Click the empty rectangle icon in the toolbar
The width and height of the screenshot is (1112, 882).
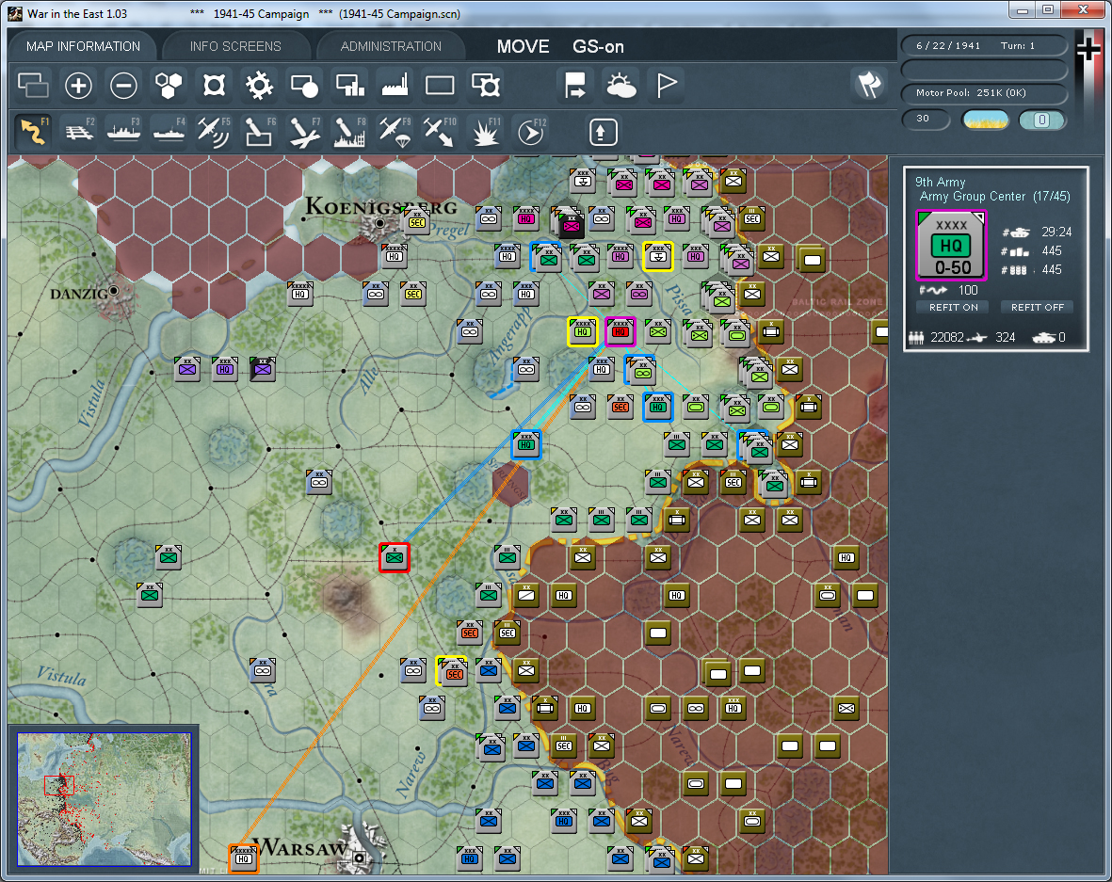tap(440, 86)
